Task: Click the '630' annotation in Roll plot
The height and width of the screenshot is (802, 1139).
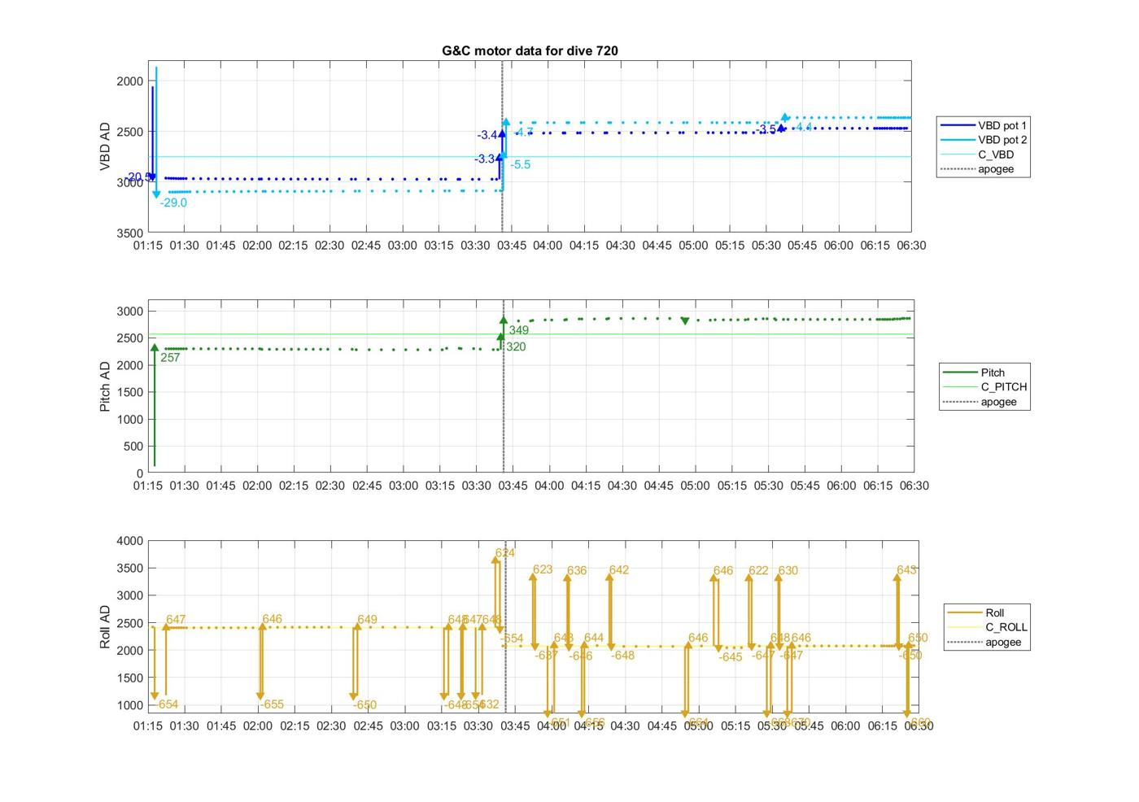Action: coord(788,570)
